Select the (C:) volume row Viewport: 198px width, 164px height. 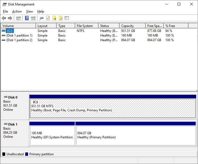(99, 31)
